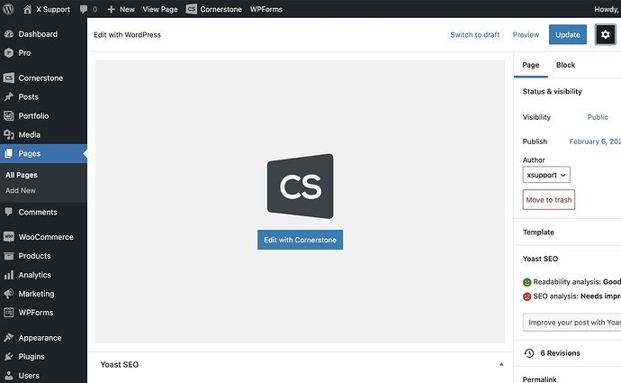Open the Author xsupport dropdown
The width and height of the screenshot is (621, 383).
[546, 175]
